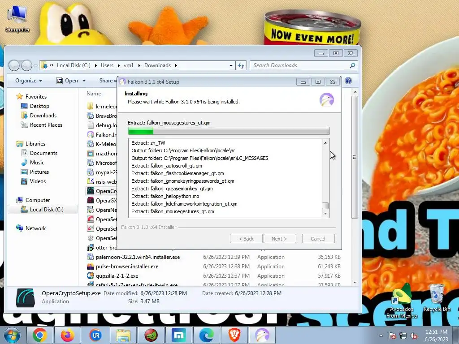
Task: Click the Falkon installation progress bar
Action: pyautogui.click(x=229, y=131)
